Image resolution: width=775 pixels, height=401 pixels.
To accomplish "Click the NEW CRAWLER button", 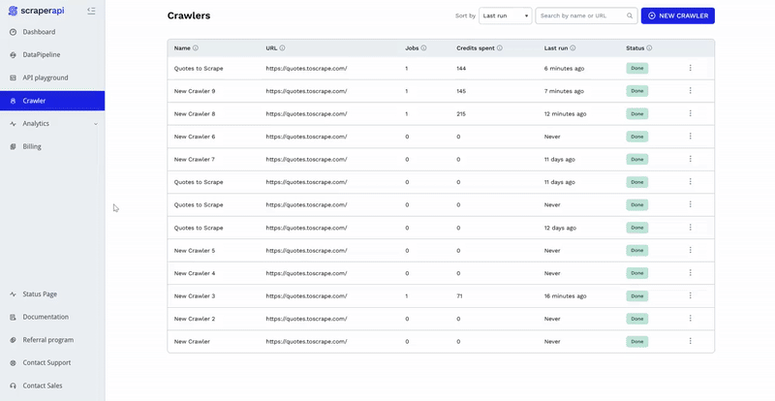I will pyautogui.click(x=678, y=16).
